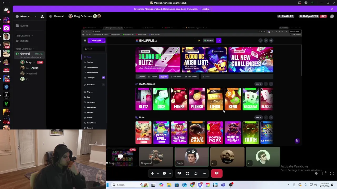Collapse the Text Channels category

coord(24,36)
